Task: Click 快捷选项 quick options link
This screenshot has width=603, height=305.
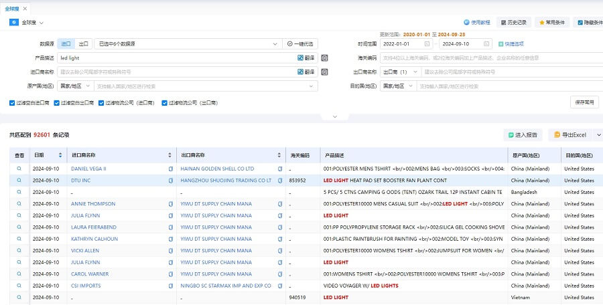Action: pos(511,44)
